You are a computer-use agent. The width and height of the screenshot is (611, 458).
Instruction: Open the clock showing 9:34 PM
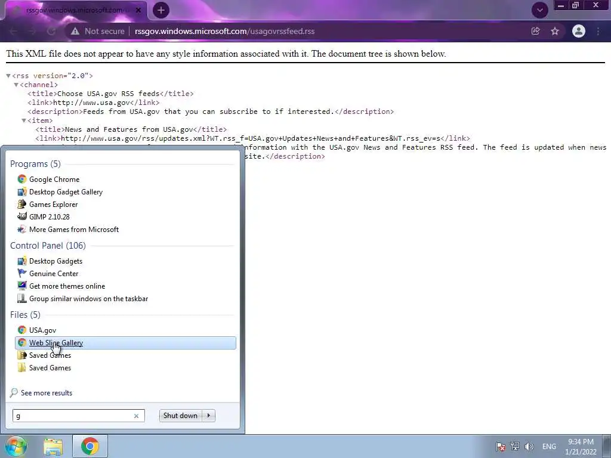581,447
